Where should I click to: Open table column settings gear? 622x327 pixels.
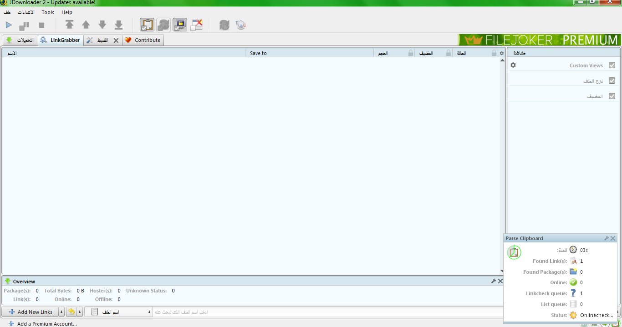[x=502, y=53]
